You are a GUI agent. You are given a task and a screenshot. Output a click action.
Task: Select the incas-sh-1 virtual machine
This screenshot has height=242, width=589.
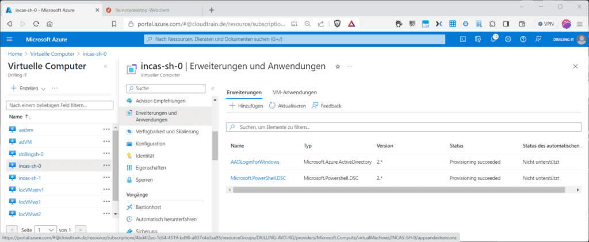(x=30, y=178)
